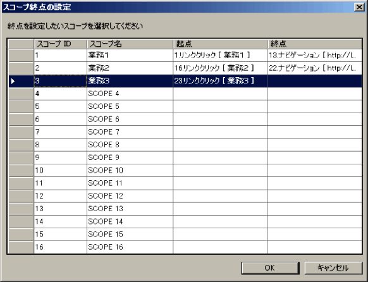368x282 pixels.
Task: Select the SCOPE 6 row name
Action: point(130,120)
